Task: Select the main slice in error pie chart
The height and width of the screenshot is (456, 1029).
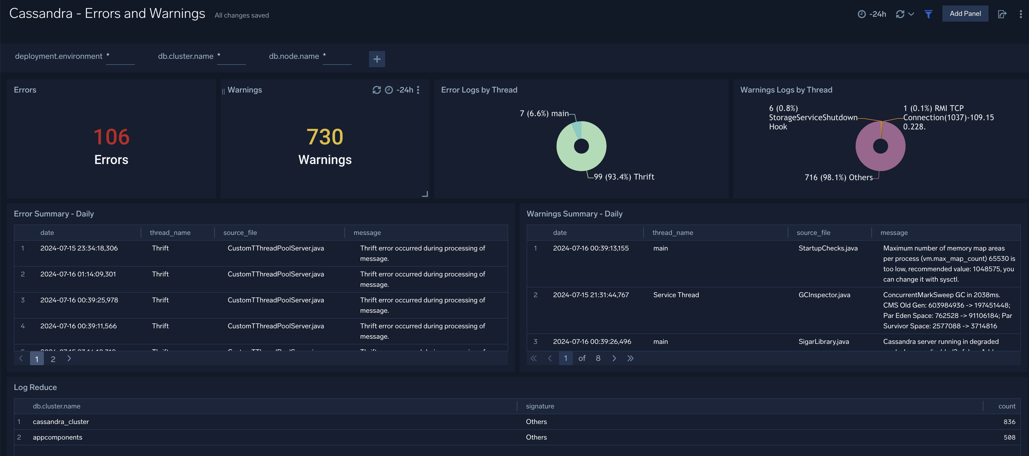Action: tap(577, 130)
